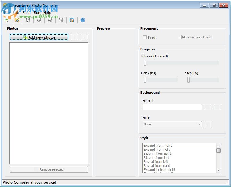Click the Interval slider handle
Screen dimensions: 231x187
(x=145, y=63)
